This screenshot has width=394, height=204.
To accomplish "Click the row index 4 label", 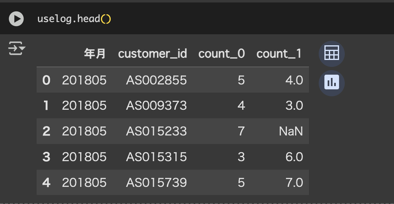I will [x=46, y=182].
